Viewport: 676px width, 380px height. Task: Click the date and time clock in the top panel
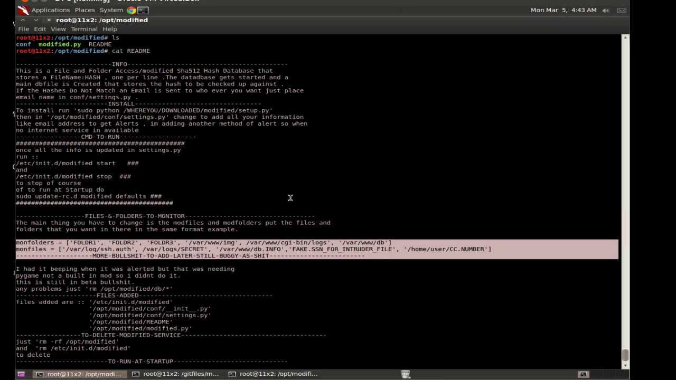[x=564, y=10]
